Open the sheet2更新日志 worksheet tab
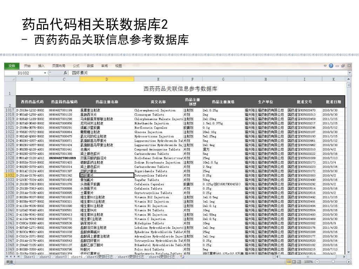Viewport: 359px width, 269px height. point(100,257)
